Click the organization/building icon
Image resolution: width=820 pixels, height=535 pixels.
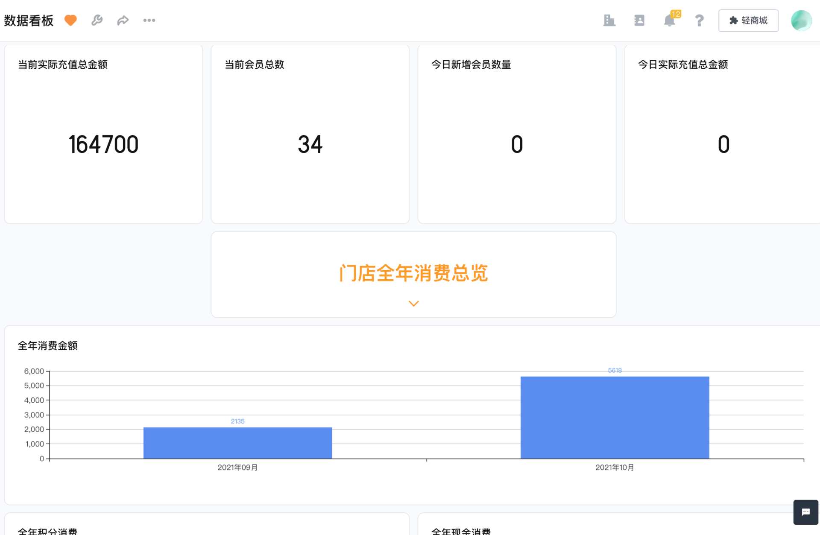[x=609, y=20]
